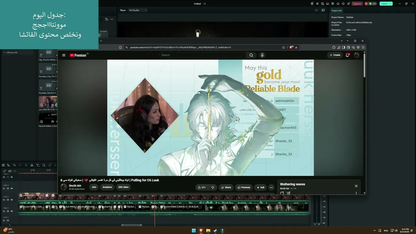Open the YouTube guide hamburger menu
Image resolution: width=416 pixels, height=234 pixels.
(x=64, y=55)
